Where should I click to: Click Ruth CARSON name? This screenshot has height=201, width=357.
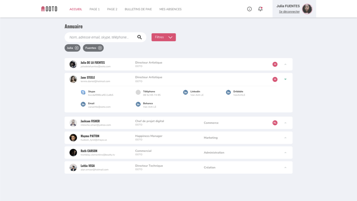coord(89,151)
